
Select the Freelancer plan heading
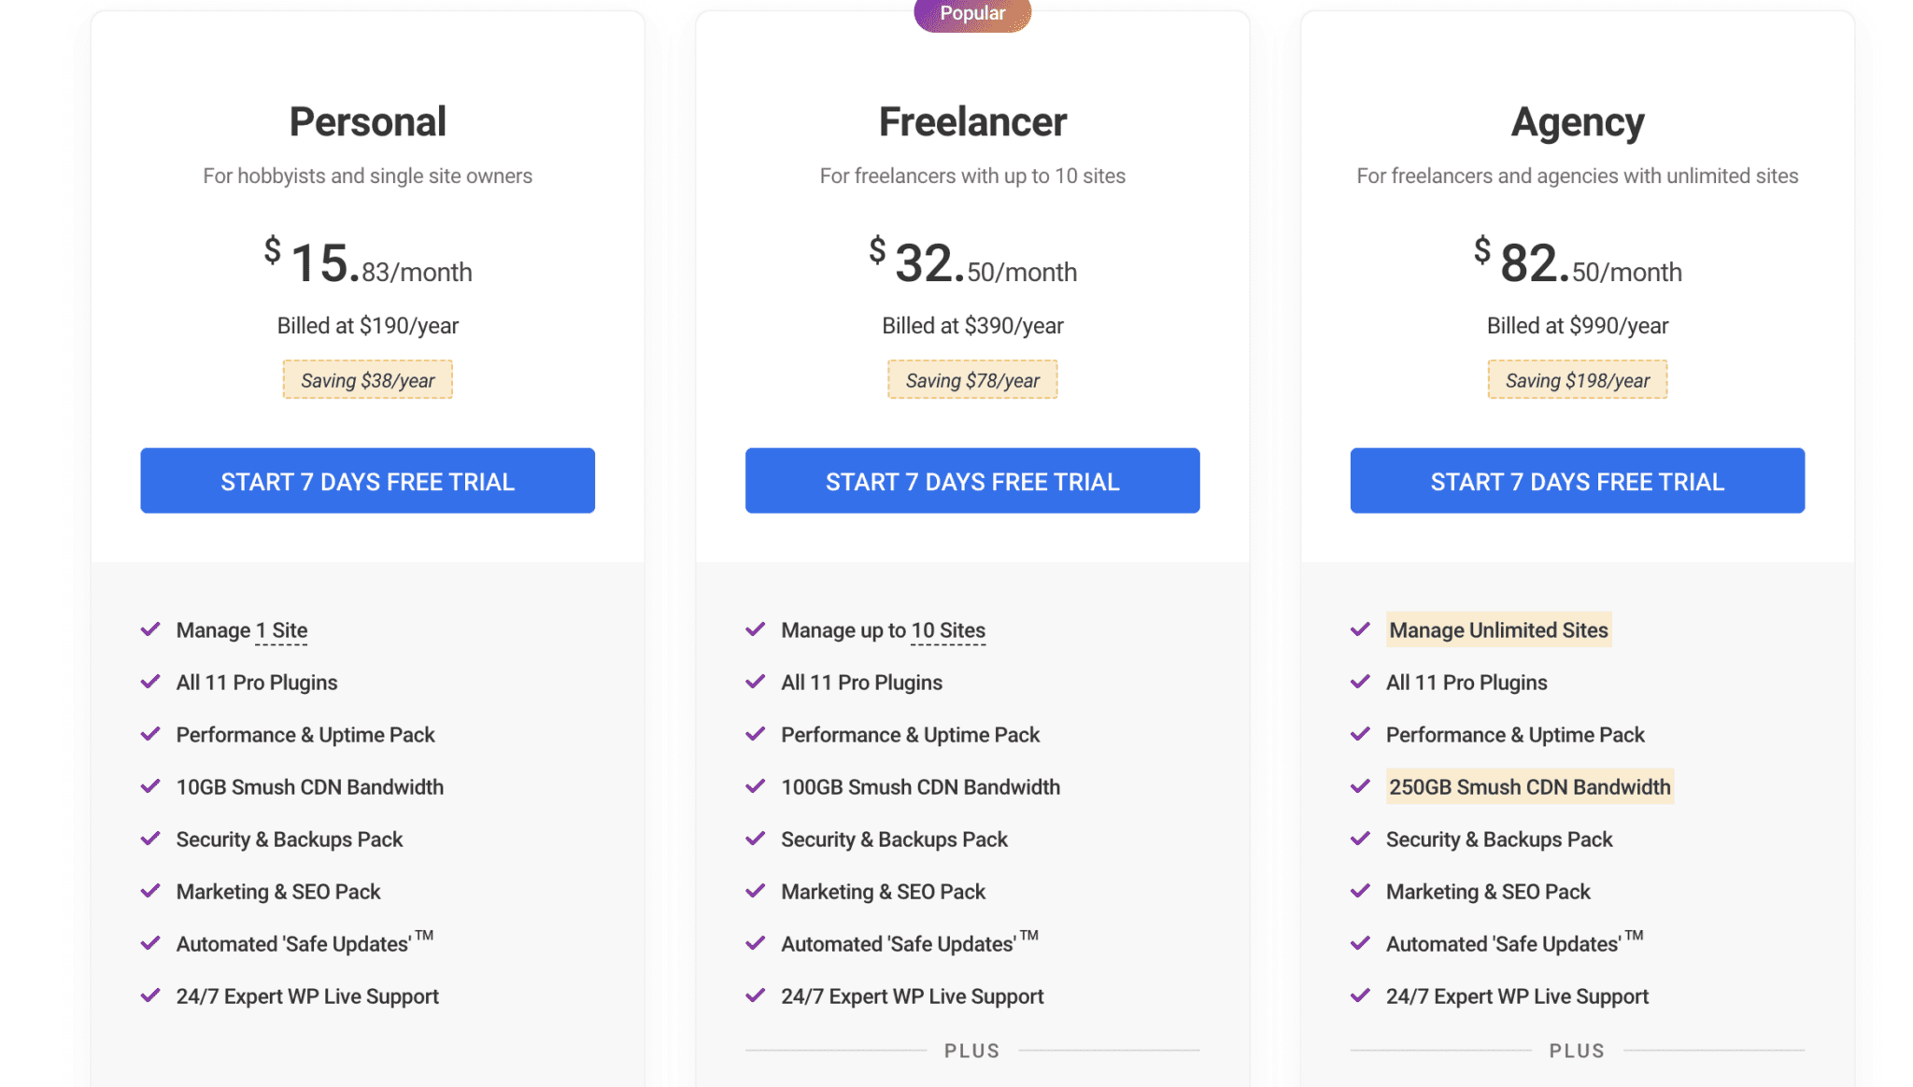[971, 120]
